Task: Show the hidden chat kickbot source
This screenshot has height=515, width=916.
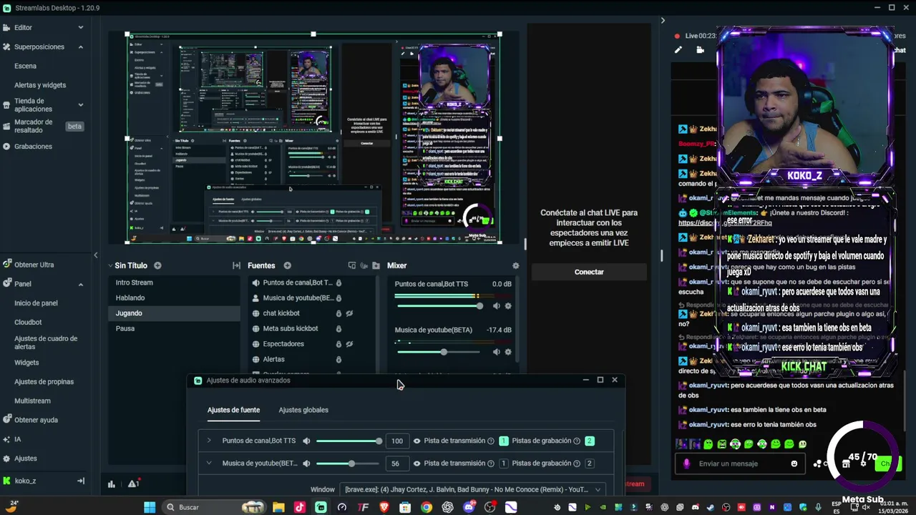Action: coord(350,313)
